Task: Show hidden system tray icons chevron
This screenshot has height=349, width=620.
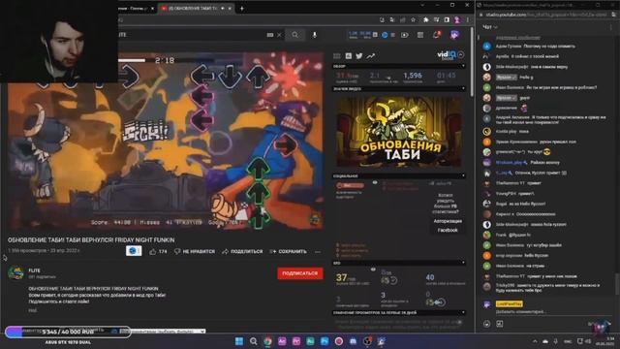Action: point(535,341)
